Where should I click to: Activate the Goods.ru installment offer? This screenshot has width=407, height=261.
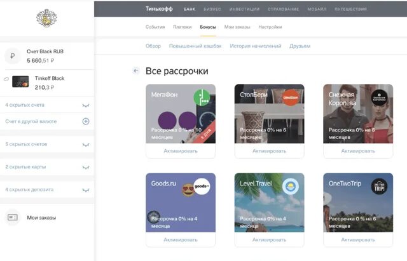click(181, 240)
